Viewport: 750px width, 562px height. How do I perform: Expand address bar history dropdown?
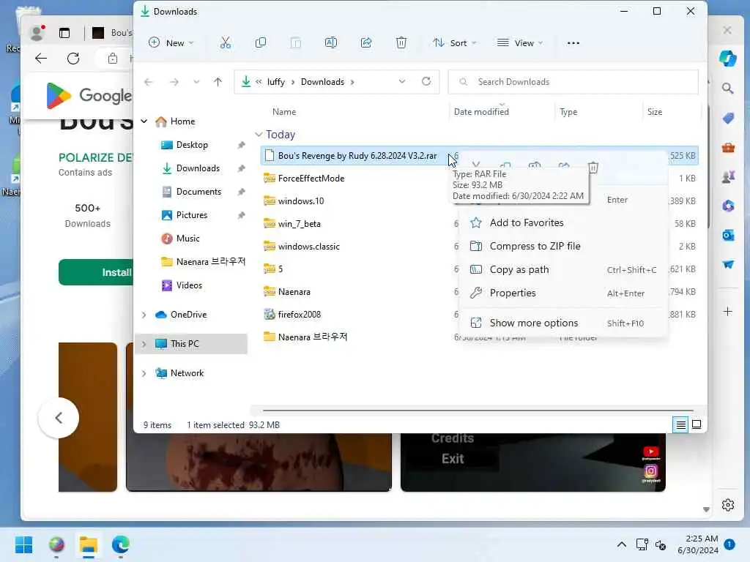point(402,82)
